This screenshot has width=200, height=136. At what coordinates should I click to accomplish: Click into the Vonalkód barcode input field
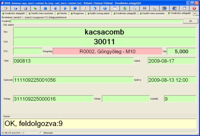click(x=97, y=21)
